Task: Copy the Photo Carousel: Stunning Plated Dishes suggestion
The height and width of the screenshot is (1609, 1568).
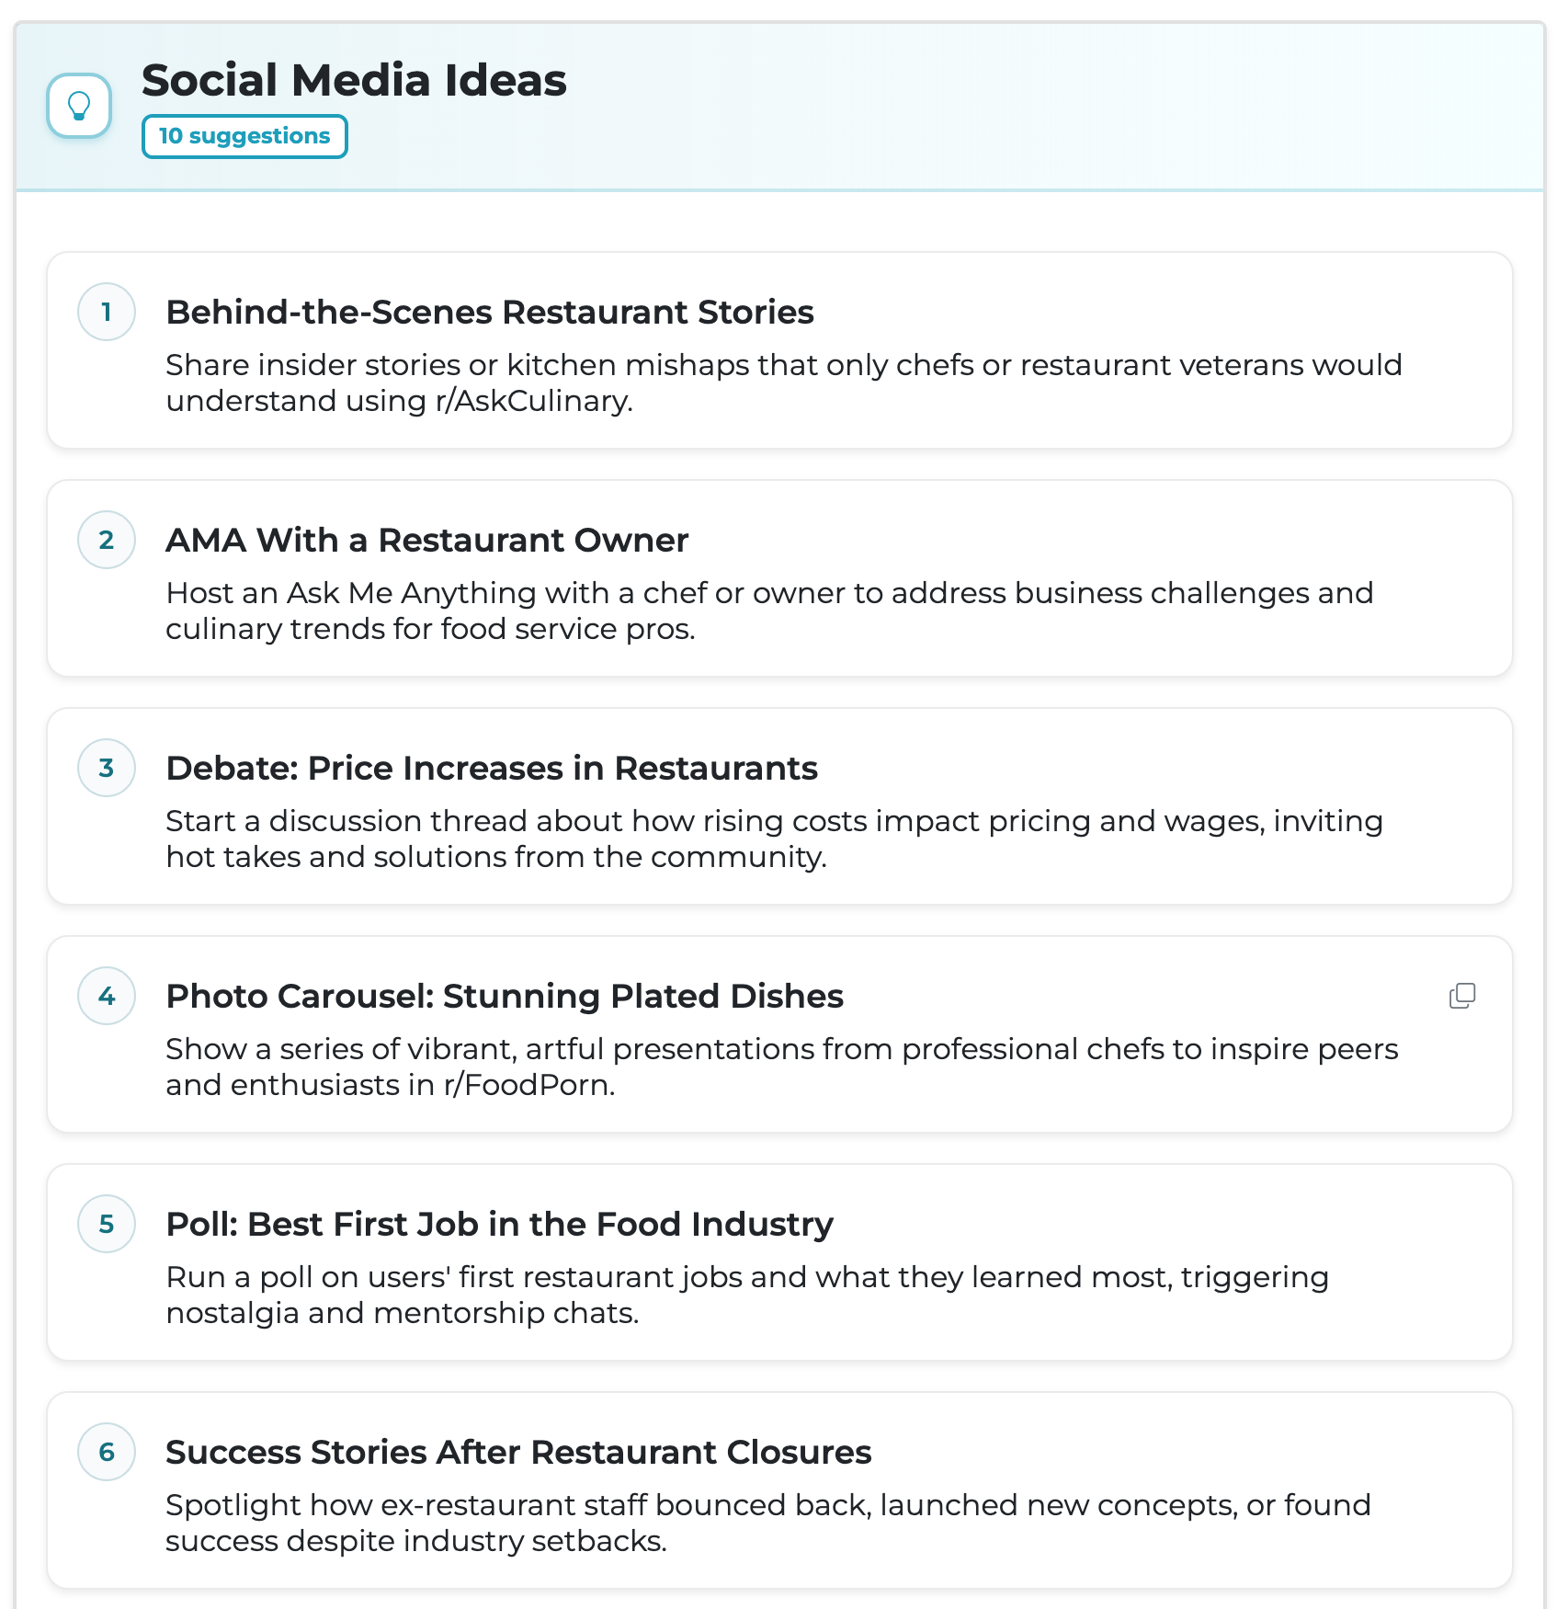Action: click(1461, 996)
